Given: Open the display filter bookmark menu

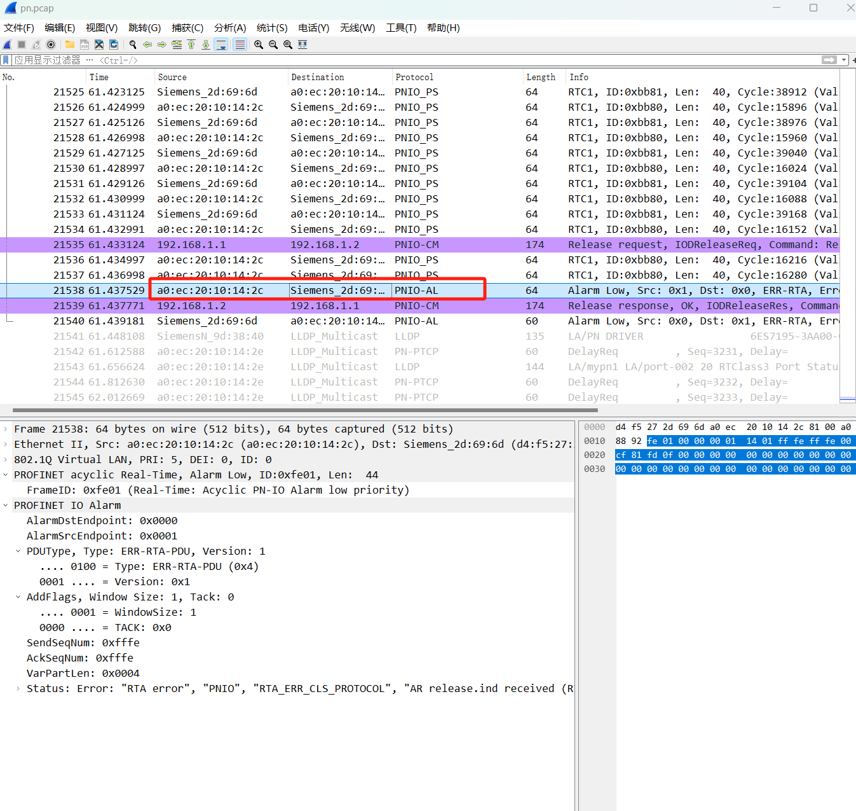Looking at the screenshot, I should [6, 60].
